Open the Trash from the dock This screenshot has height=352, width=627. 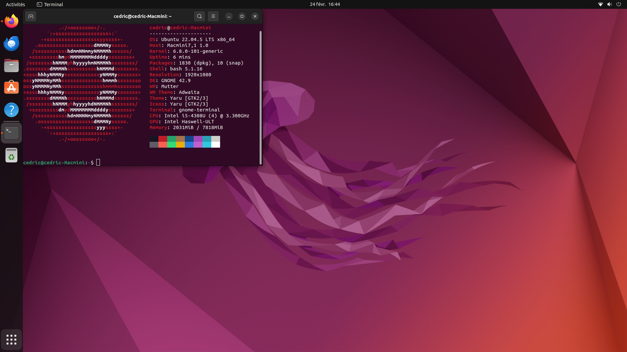(x=11, y=155)
